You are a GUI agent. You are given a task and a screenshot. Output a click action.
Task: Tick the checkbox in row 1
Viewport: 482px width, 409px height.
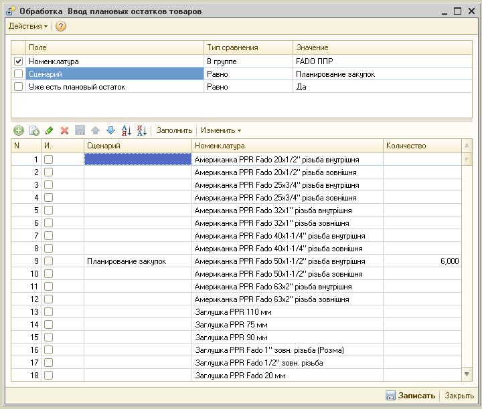click(x=48, y=159)
